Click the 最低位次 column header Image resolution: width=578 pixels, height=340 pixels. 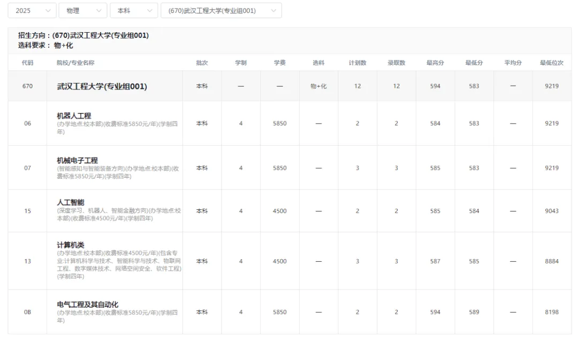click(552, 63)
